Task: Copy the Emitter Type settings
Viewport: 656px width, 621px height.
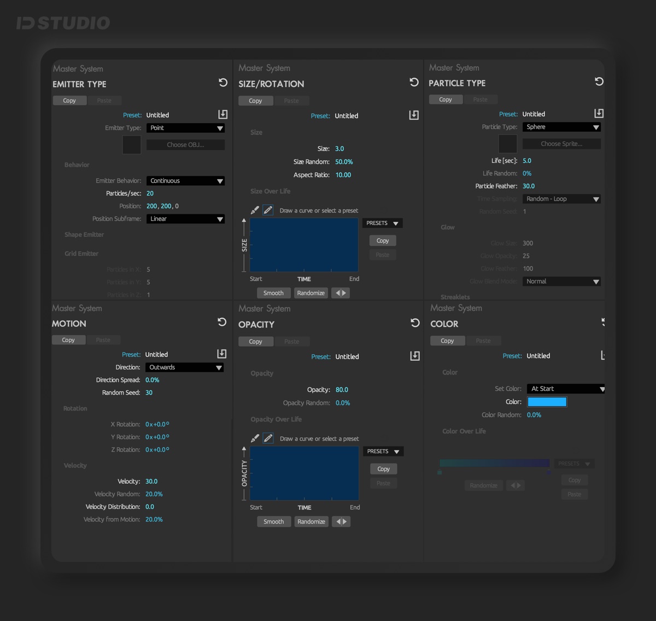Action: tap(69, 101)
